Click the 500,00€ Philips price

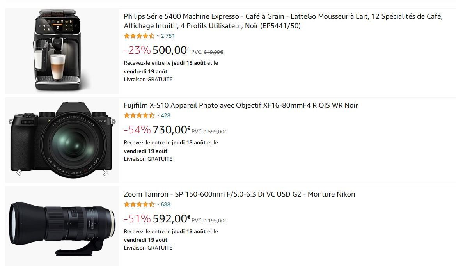pos(171,50)
